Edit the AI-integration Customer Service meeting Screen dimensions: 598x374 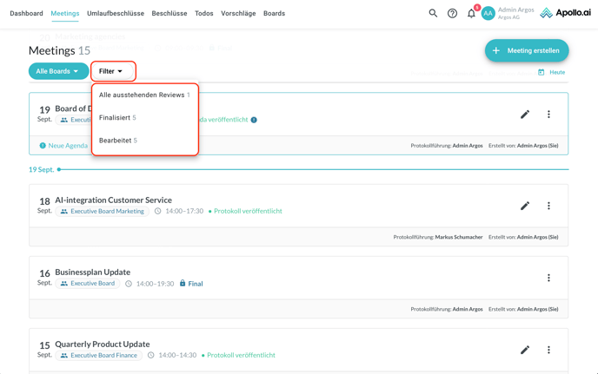tap(525, 206)
